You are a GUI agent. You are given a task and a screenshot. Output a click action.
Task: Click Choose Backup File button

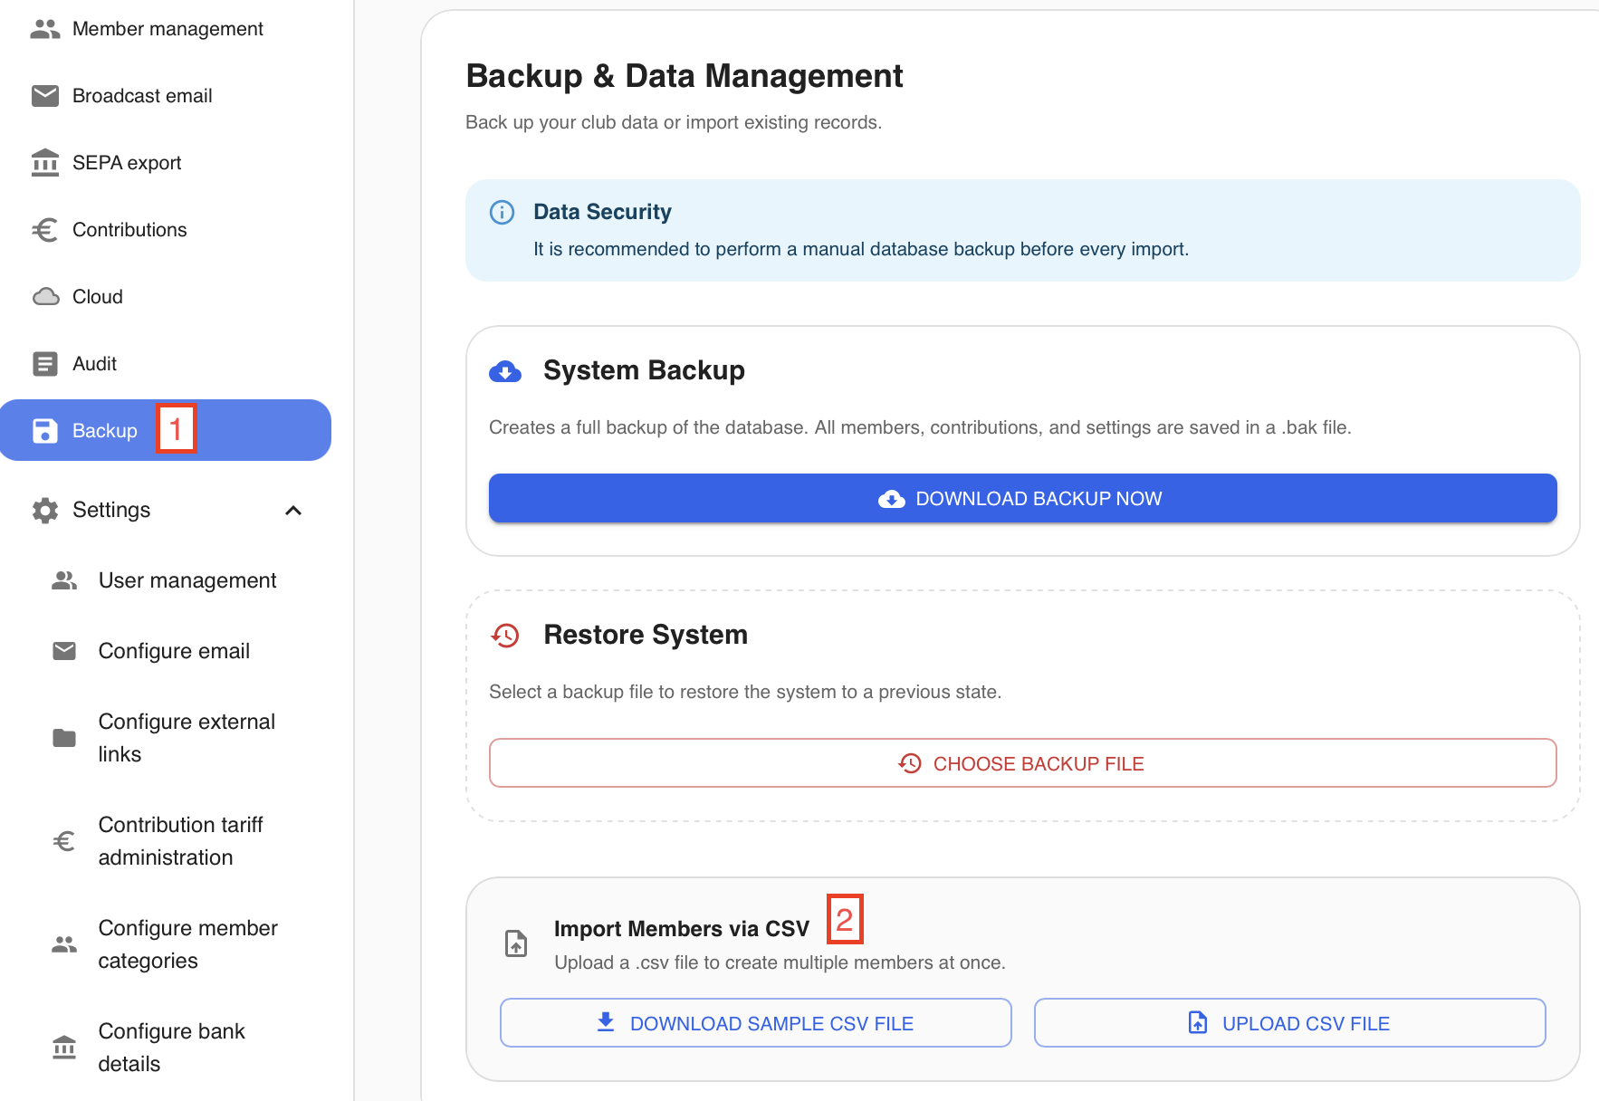coord(1023,763)
